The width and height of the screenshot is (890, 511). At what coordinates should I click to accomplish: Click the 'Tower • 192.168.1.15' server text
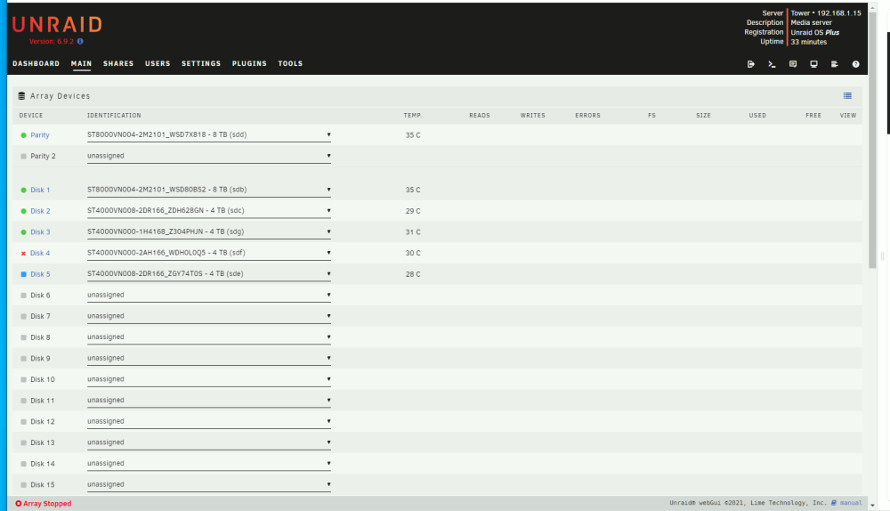(826, 13)
